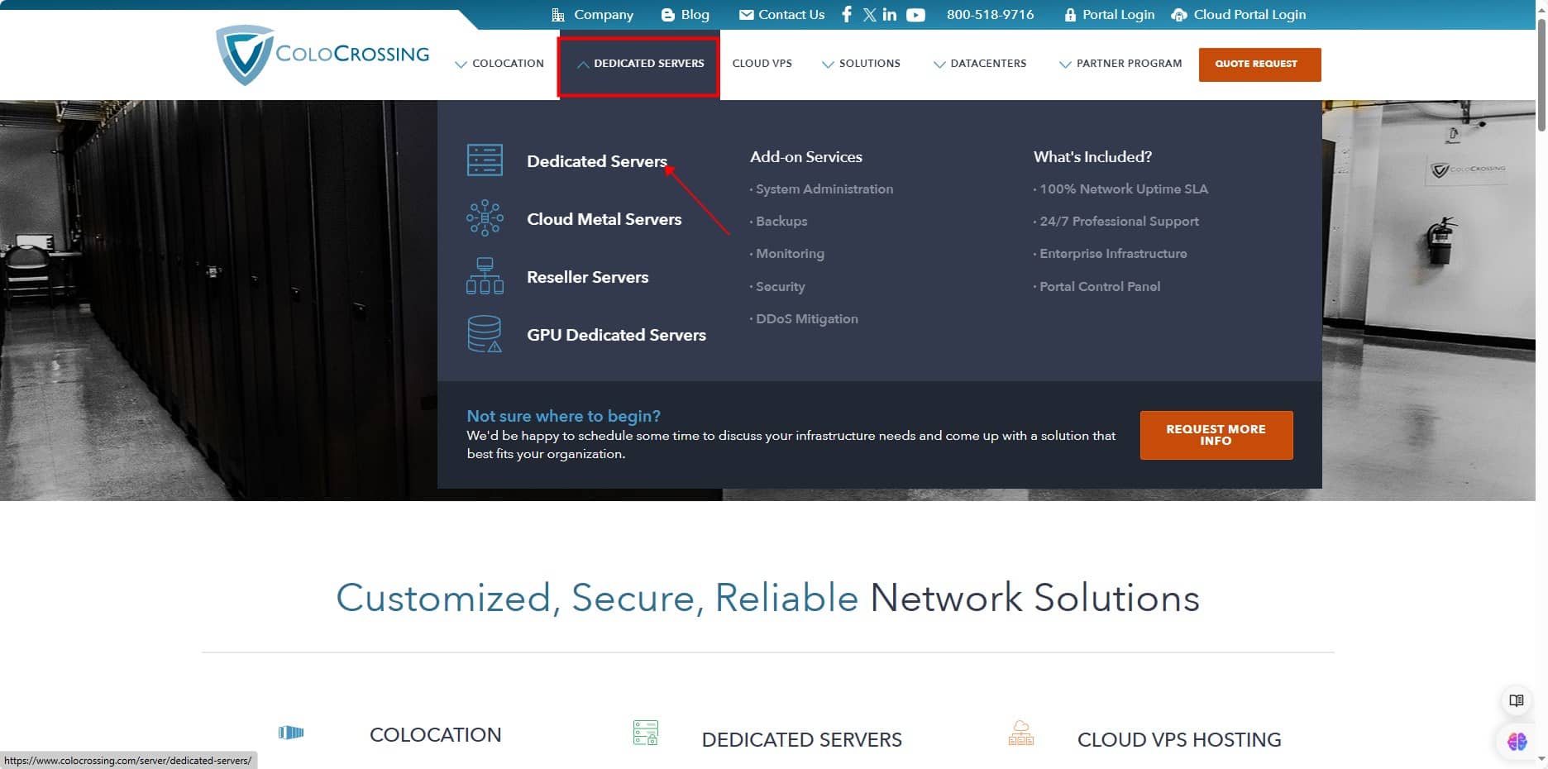Viewport: 1548px width, 769px height.
Task: Open the Backups add-on link
Action: pos(781,222)
